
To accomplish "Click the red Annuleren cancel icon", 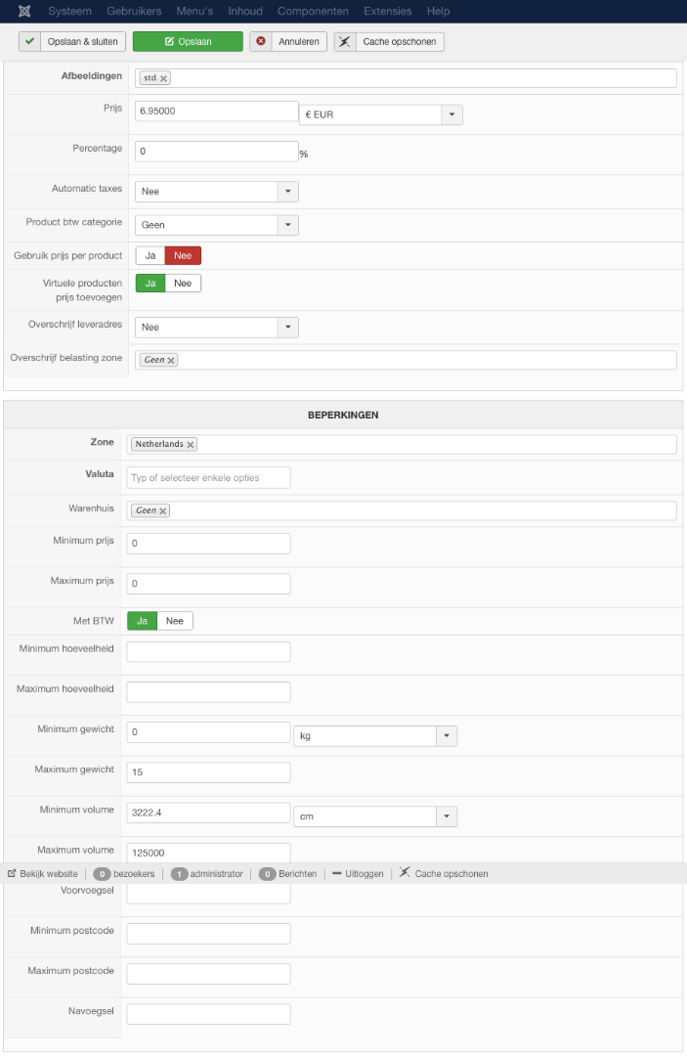I will pyautogui.click(x=262, y=42).
